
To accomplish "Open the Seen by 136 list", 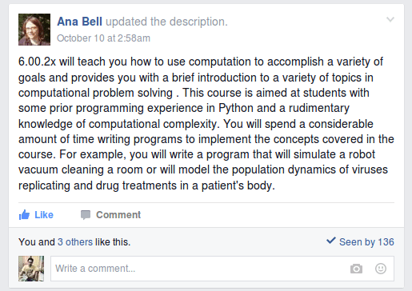I will click(x=366, y=242).
